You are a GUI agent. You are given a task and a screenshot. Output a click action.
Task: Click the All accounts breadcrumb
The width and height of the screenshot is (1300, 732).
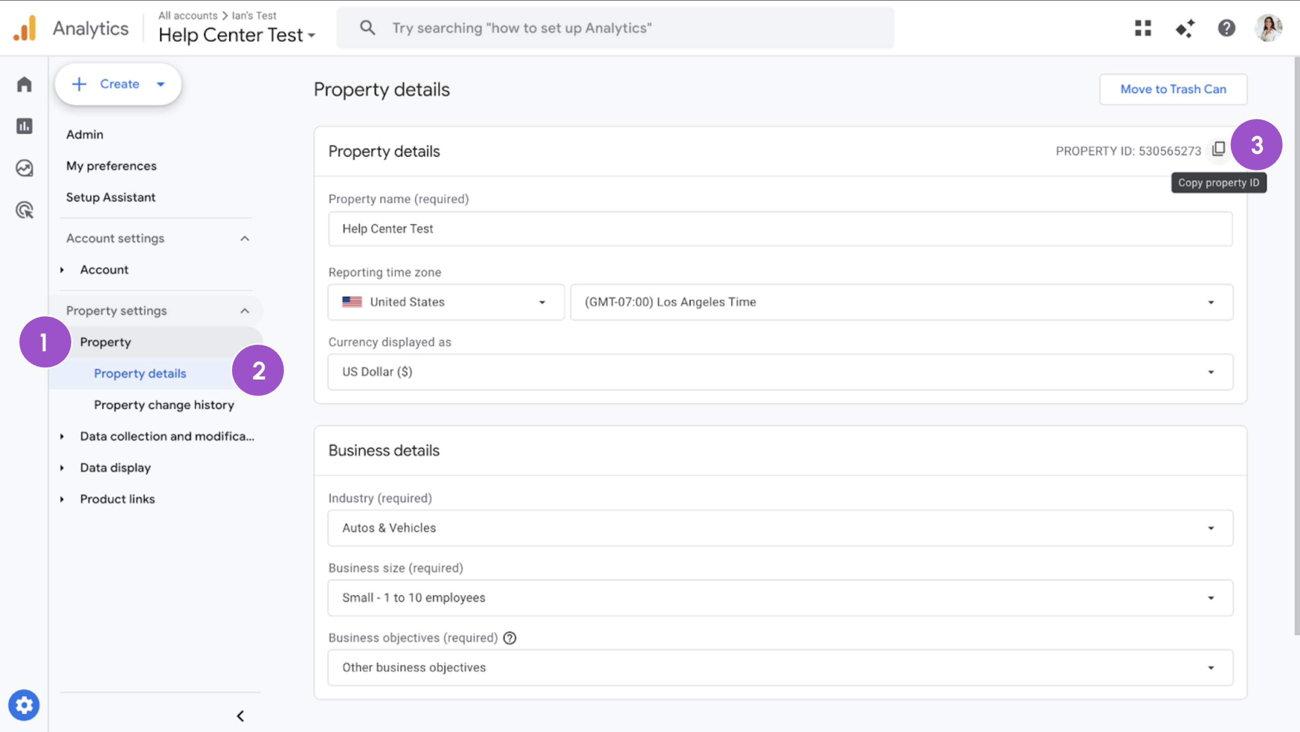tap(188, 15)
